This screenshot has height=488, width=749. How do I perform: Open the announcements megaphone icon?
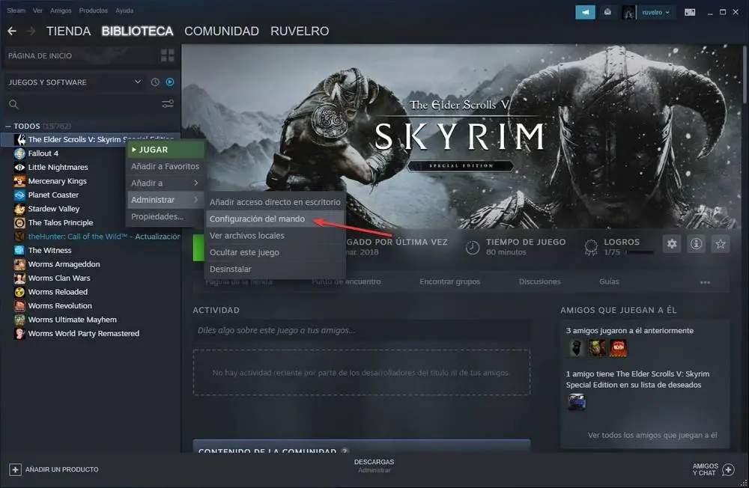585,12
